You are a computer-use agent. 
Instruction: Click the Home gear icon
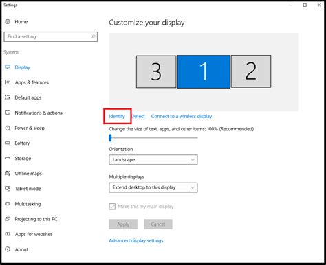pyautogui.click(x=8, y=21)
